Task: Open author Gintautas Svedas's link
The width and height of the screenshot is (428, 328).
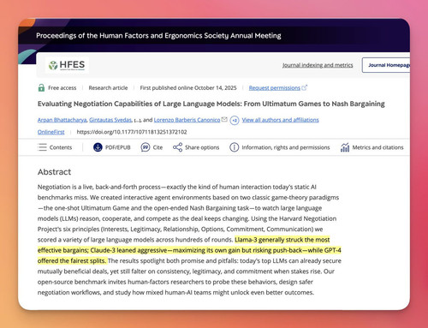Action: tap(110, 120)
